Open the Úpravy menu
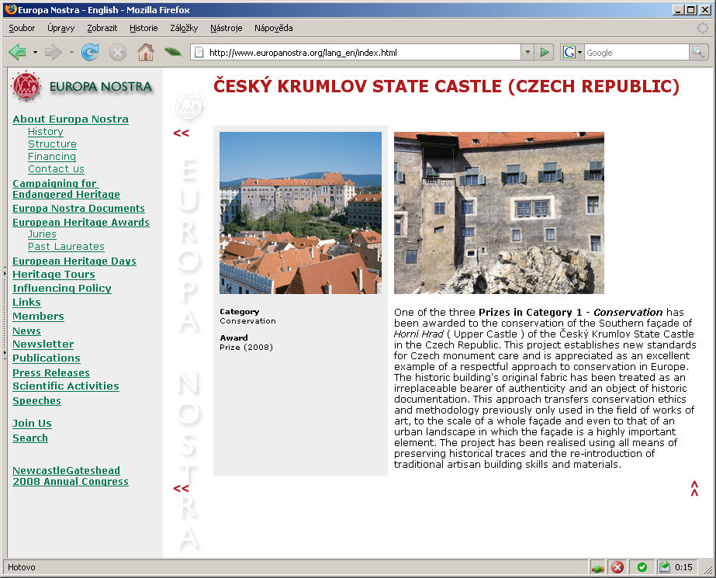This screenshot has width=716, height=578. click(61, 28)
